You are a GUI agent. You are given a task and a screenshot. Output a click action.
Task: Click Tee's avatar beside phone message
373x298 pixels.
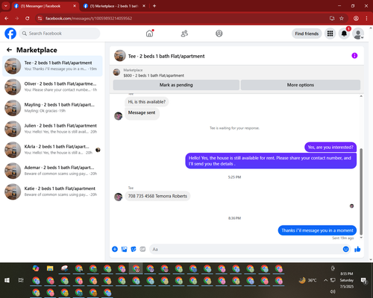119,197
